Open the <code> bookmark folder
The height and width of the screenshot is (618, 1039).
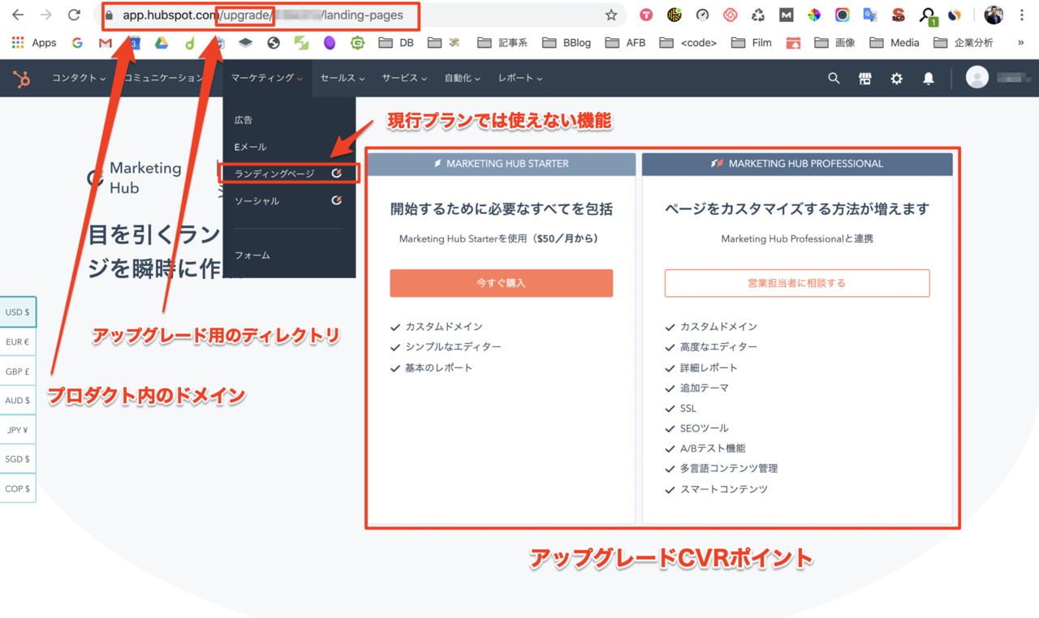point(688,43)
